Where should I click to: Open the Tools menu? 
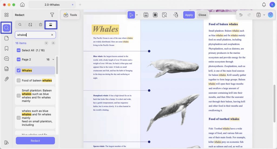click(70, 15)
